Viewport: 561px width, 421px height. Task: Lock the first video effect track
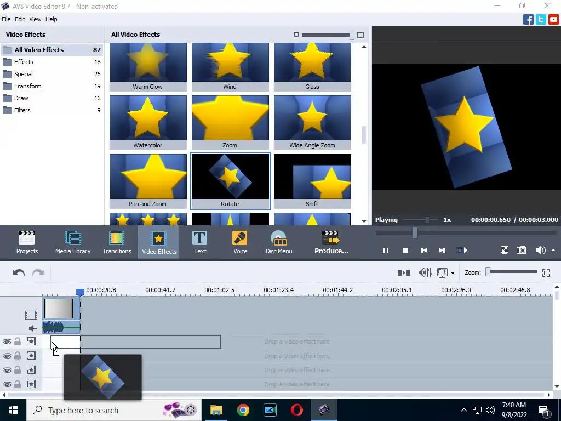point(17,342)
